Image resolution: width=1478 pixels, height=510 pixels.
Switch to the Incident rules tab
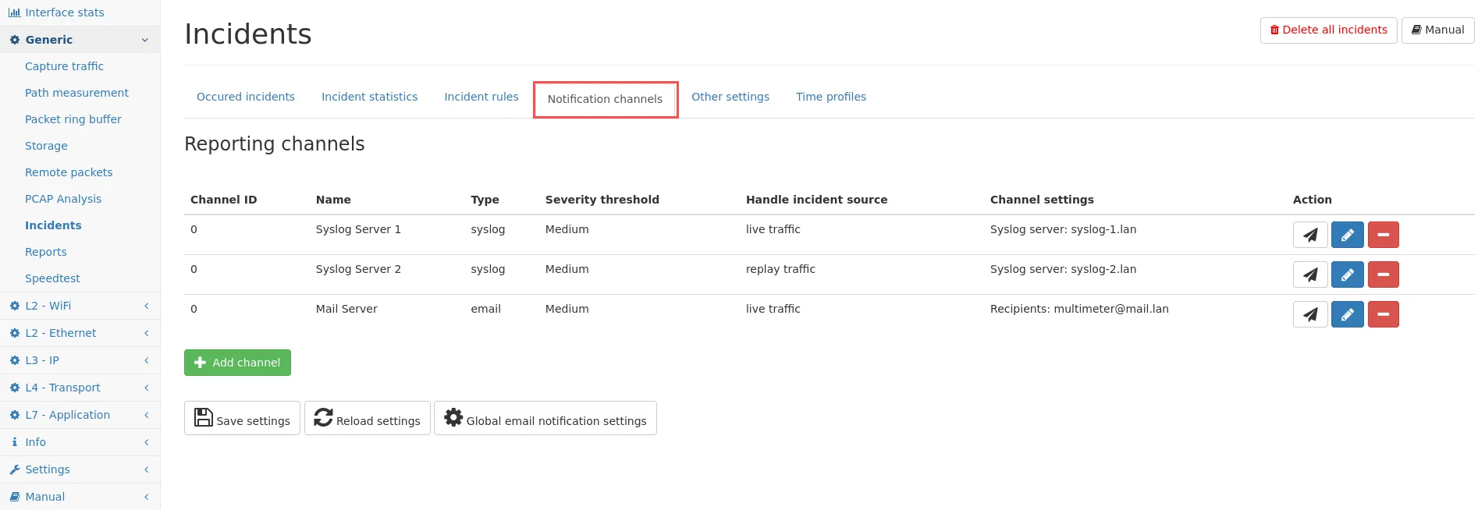pyautogui.click(x=481, y=97)
